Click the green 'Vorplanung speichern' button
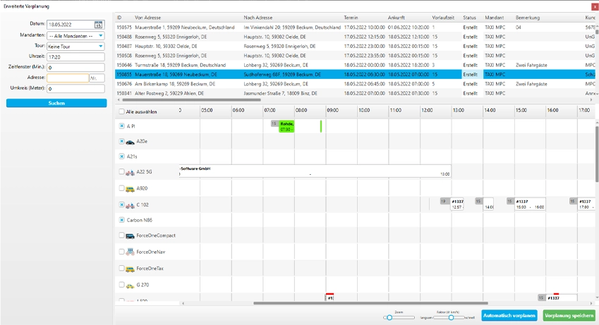The height and width of the screenshot is (325, 599). pos(569,315)
